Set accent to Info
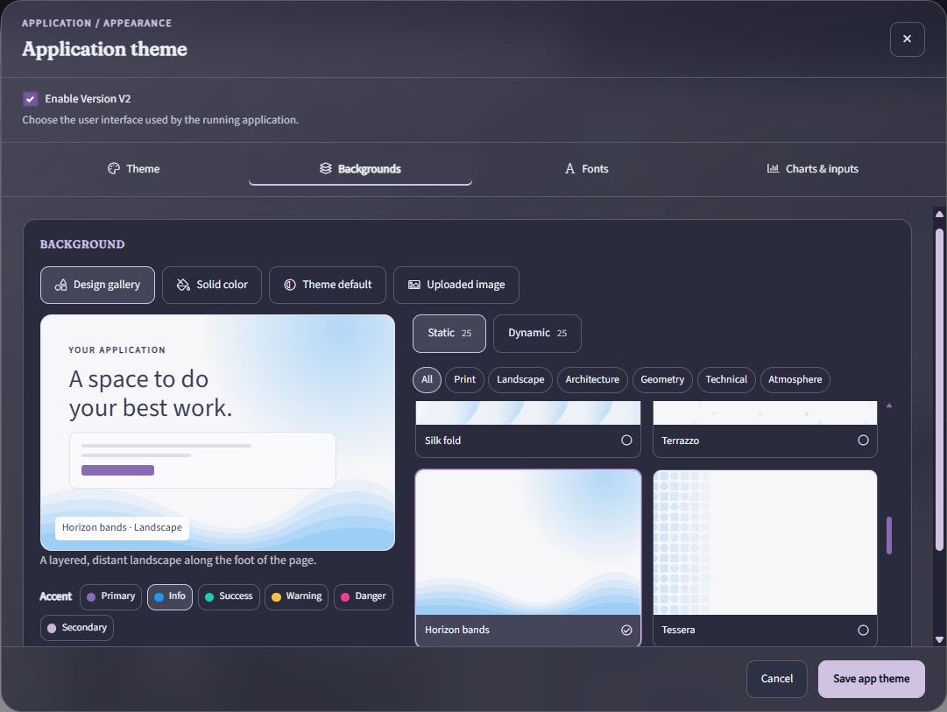The image size is (947, 712). coord(170,596)
